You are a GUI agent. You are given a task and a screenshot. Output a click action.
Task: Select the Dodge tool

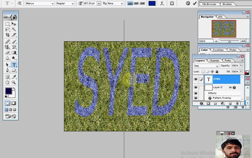coord(14,58)
